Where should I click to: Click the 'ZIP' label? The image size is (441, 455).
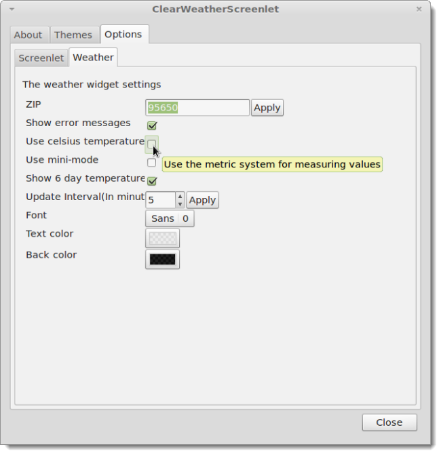(33, 104)
